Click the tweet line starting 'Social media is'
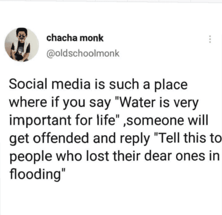This screenshot has width=222, height=215. pos(98,85)
